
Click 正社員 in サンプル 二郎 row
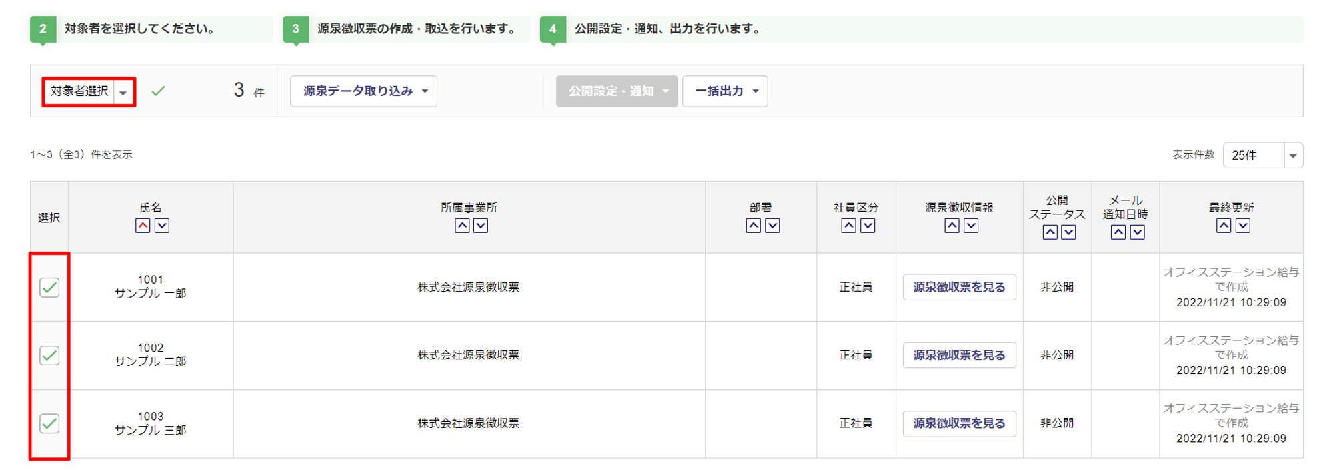pyautogui.click(x=856, y=355)
